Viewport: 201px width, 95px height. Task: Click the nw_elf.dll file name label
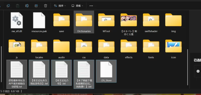[17, 31]
